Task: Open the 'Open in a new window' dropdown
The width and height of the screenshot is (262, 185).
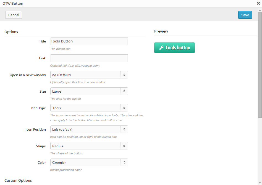Action: click(x=89, y=75)
